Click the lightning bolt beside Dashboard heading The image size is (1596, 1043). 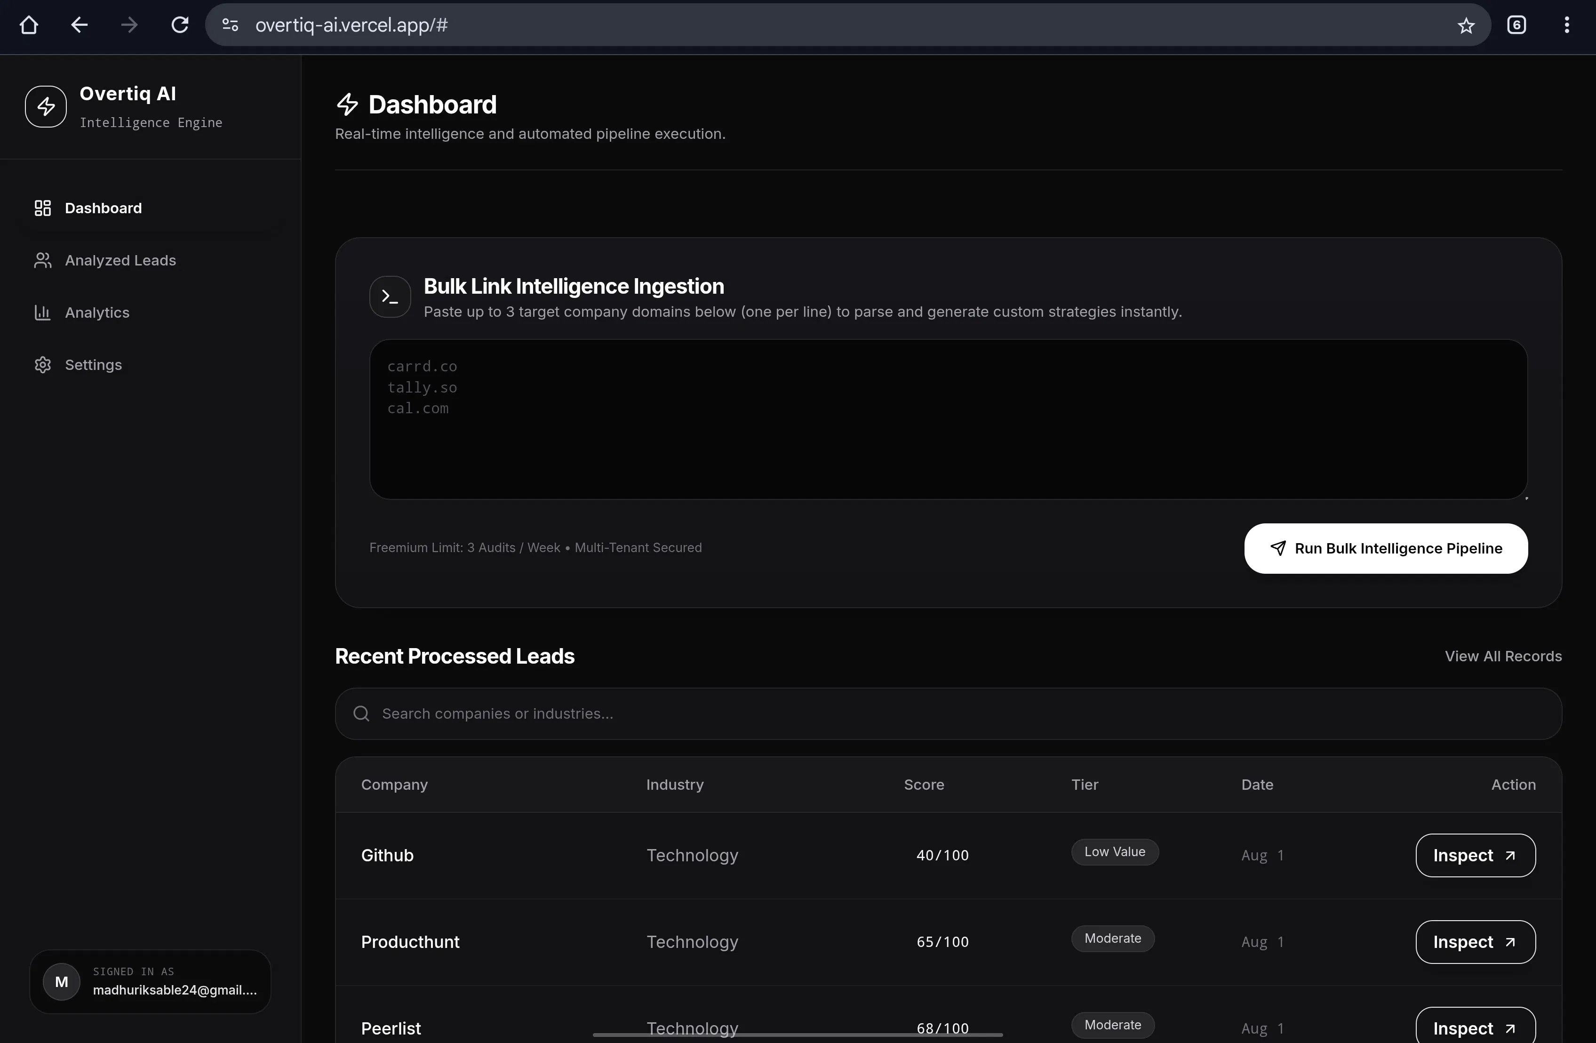pyautogui.click(x=347, y=104)
